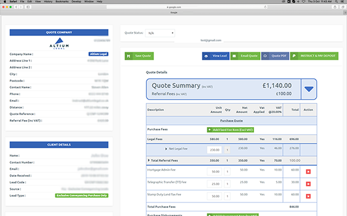
Task: Open the View Lead button
Action: click(215, 56)
